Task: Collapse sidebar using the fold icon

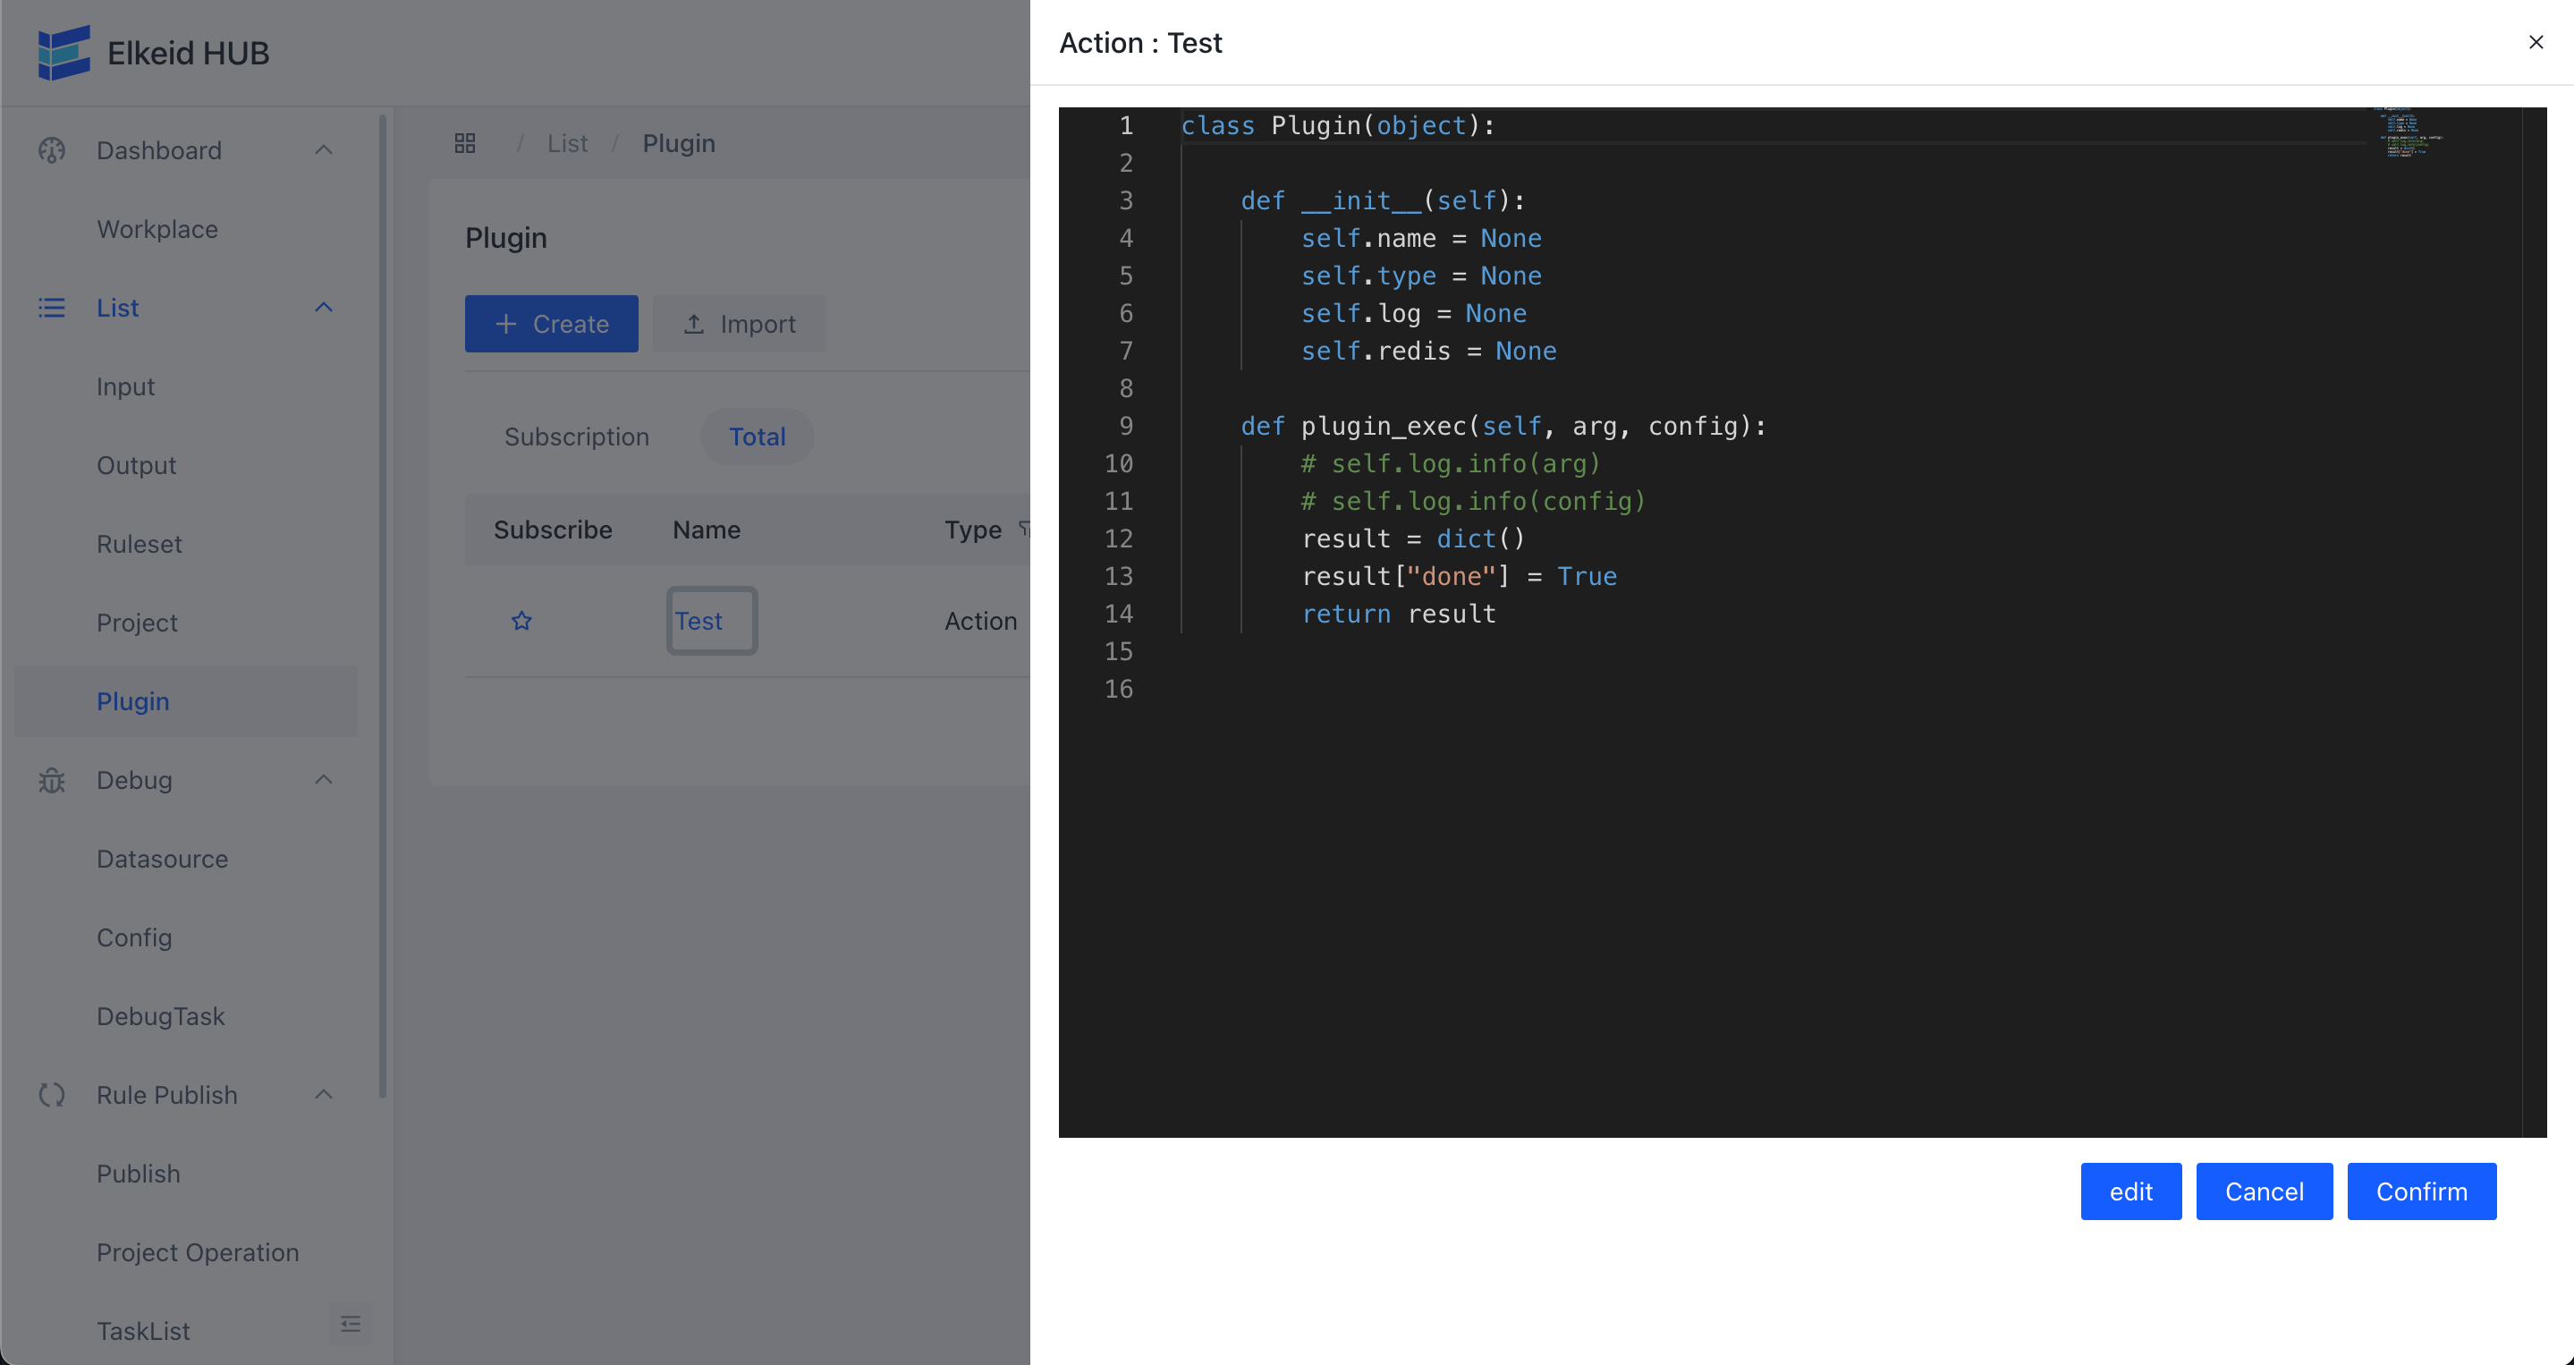Action: tap(350, 1325)
